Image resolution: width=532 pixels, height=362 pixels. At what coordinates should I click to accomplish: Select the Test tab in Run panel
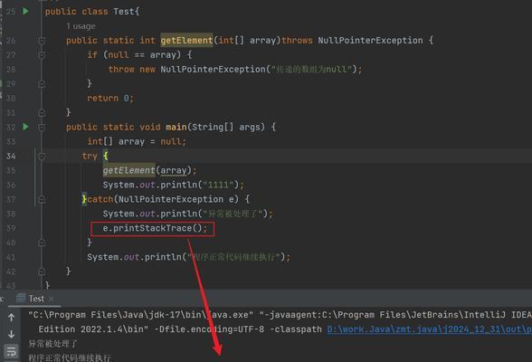(x=36, y=299)
